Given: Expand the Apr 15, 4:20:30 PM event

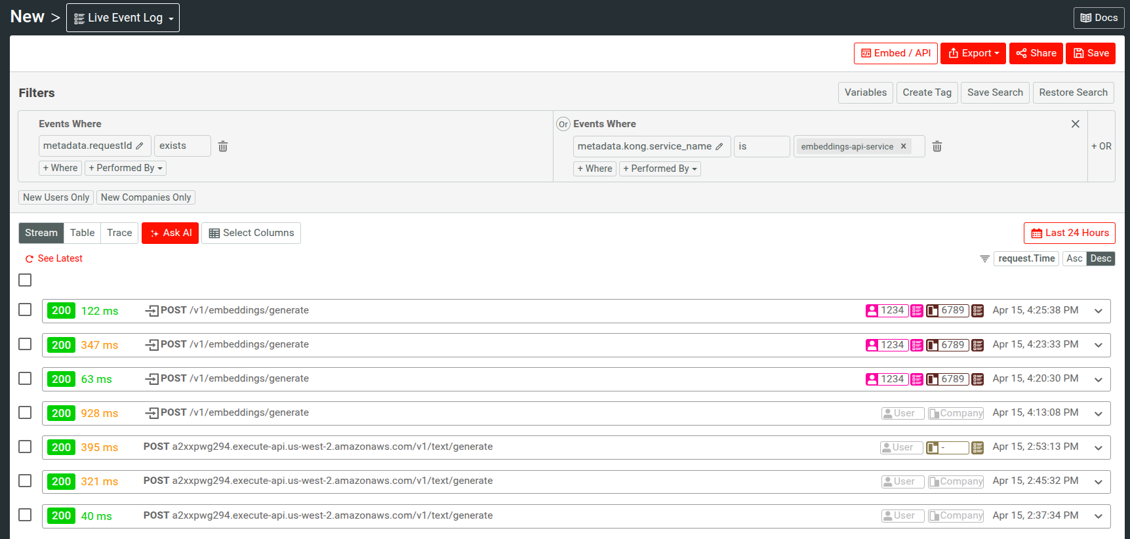Looking at the screenshot, I should [1099, 380].
